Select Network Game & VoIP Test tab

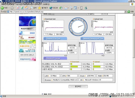92,39
